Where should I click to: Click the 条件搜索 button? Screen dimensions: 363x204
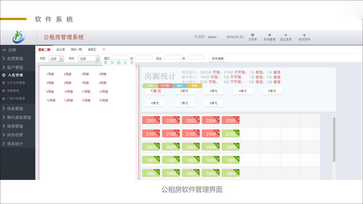(218, 59)
